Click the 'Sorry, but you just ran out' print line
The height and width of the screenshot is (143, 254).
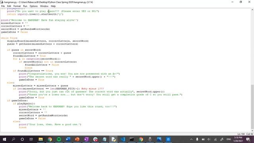tap(92, 92)
